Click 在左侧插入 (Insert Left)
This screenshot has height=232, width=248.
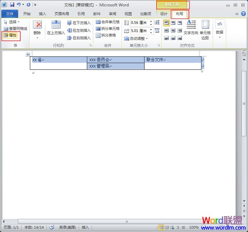click(x=79, y=30)
